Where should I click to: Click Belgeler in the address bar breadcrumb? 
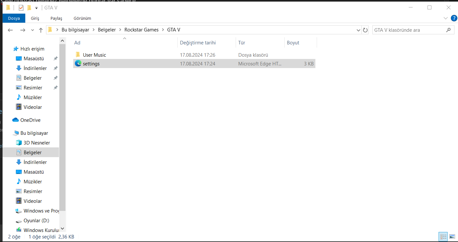[x=107, y=30]
